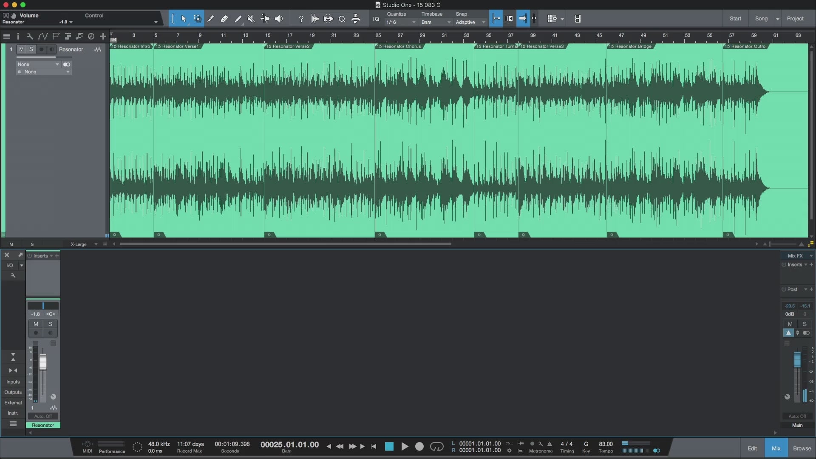816x459 pixels.
Task: Toggle the Loop button in transport
Action: 436,447
